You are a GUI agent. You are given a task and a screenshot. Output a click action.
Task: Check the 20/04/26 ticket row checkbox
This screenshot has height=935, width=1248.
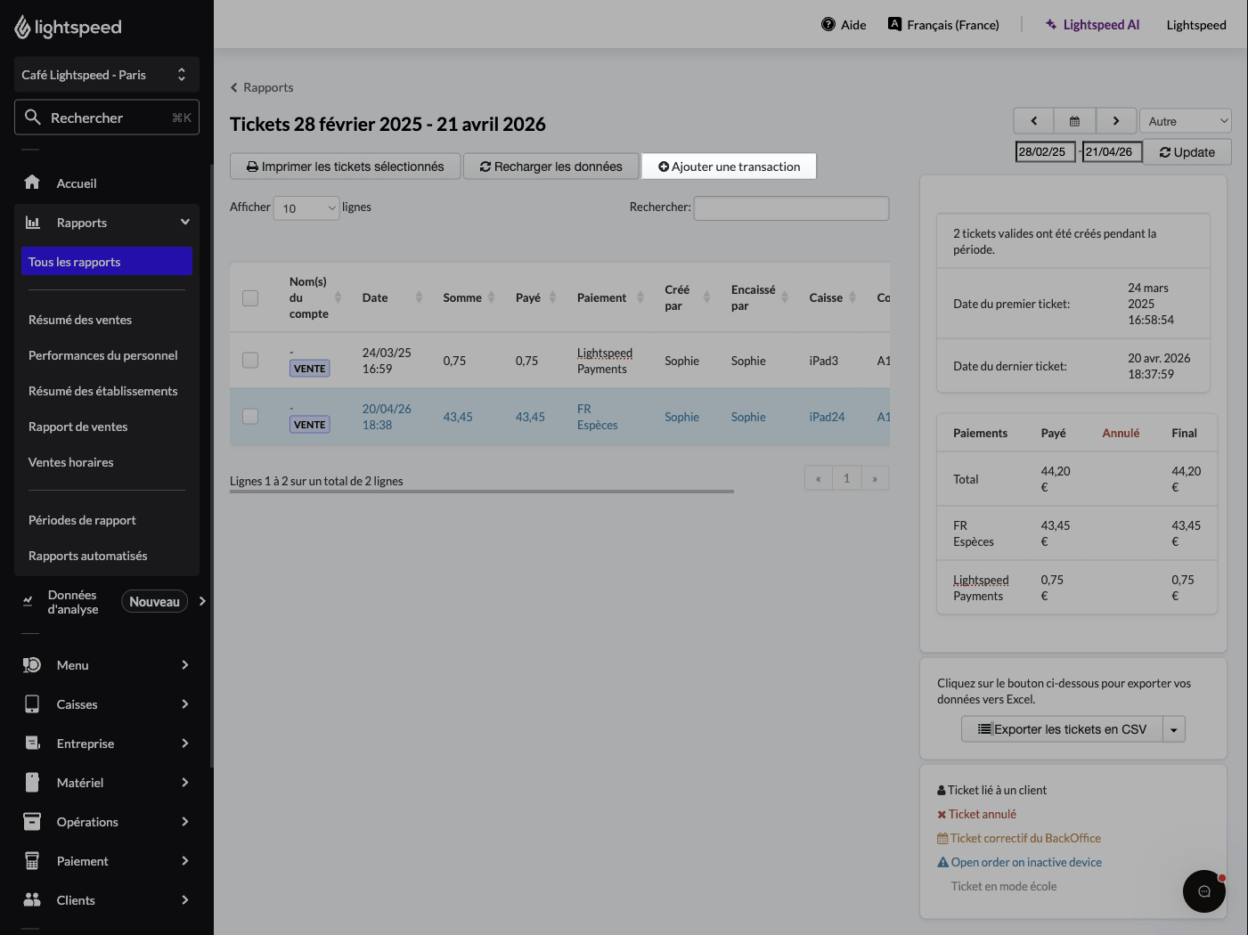coord(250,417)
